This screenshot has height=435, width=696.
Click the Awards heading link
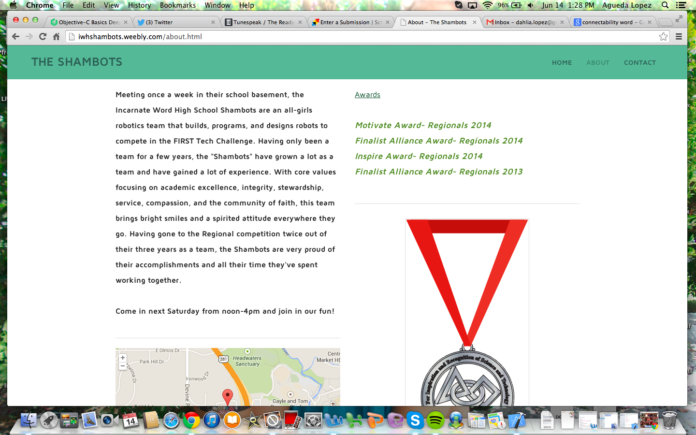pos(367,95)
